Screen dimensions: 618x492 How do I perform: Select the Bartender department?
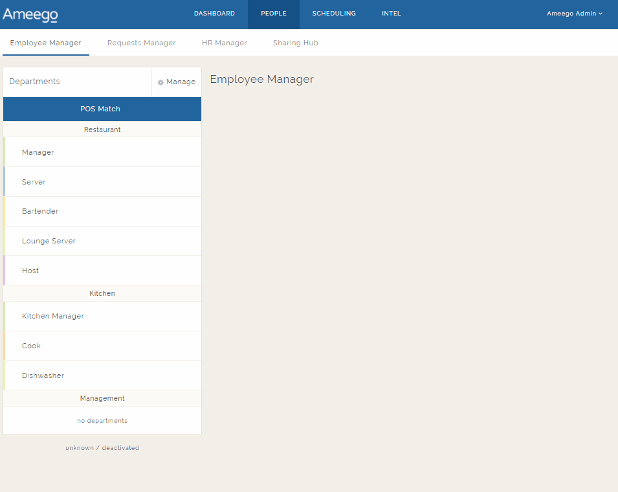(x=40, y=211)
